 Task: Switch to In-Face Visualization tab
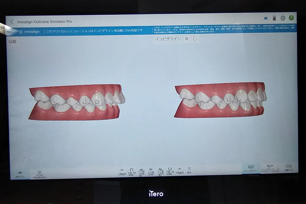tap(39, 174)
